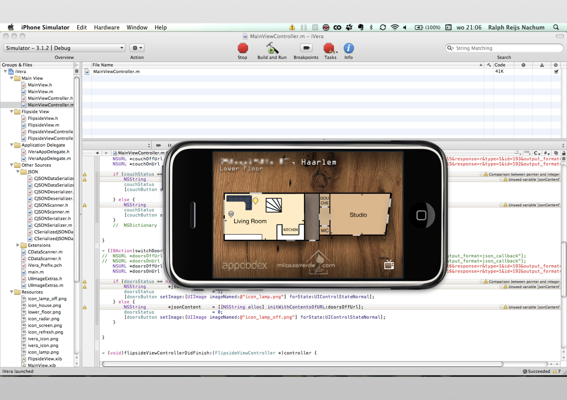Click Build and Run hammer icon
Screen dimensions: 567x400
[x=272, y=48]
